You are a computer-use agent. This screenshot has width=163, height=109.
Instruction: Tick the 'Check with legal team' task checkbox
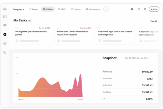pyautogui.click(x=99, y=28)
